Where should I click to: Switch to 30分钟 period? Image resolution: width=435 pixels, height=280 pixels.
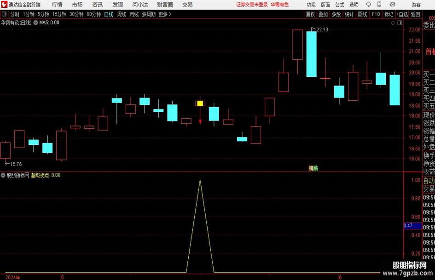76,14
